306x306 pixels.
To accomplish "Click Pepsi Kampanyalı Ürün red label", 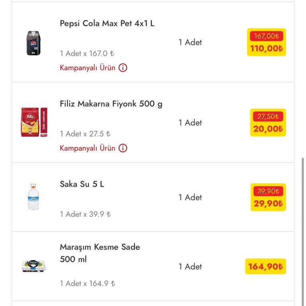I will coord(88,68).
